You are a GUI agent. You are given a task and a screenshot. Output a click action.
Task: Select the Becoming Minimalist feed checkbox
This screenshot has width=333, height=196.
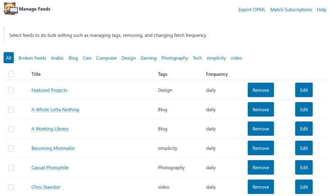pyautogui.click(x=11, y=148)
